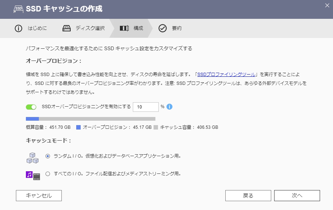Click the 構成 step configuration icon
The image size is (333, 210).
coord(124,28)
